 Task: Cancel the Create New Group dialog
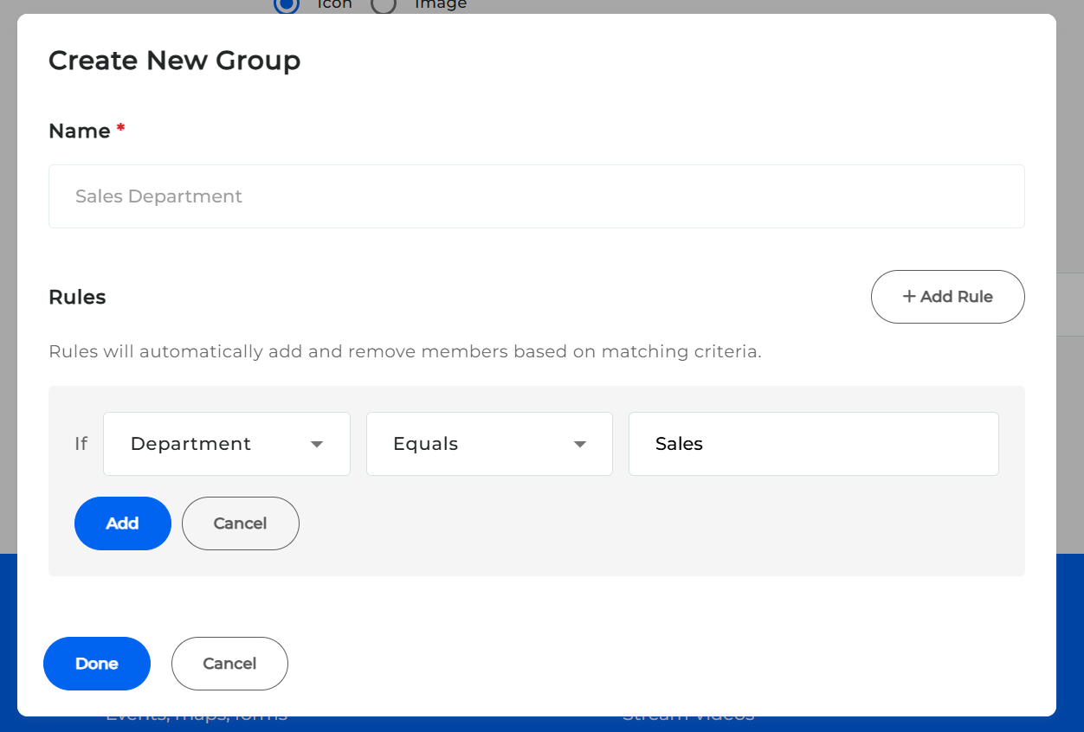coord(229,664)
